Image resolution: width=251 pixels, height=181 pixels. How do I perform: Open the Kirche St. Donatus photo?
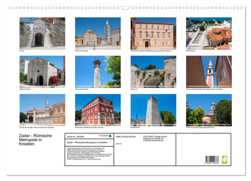pyautogui.click(x=98, y=33)
